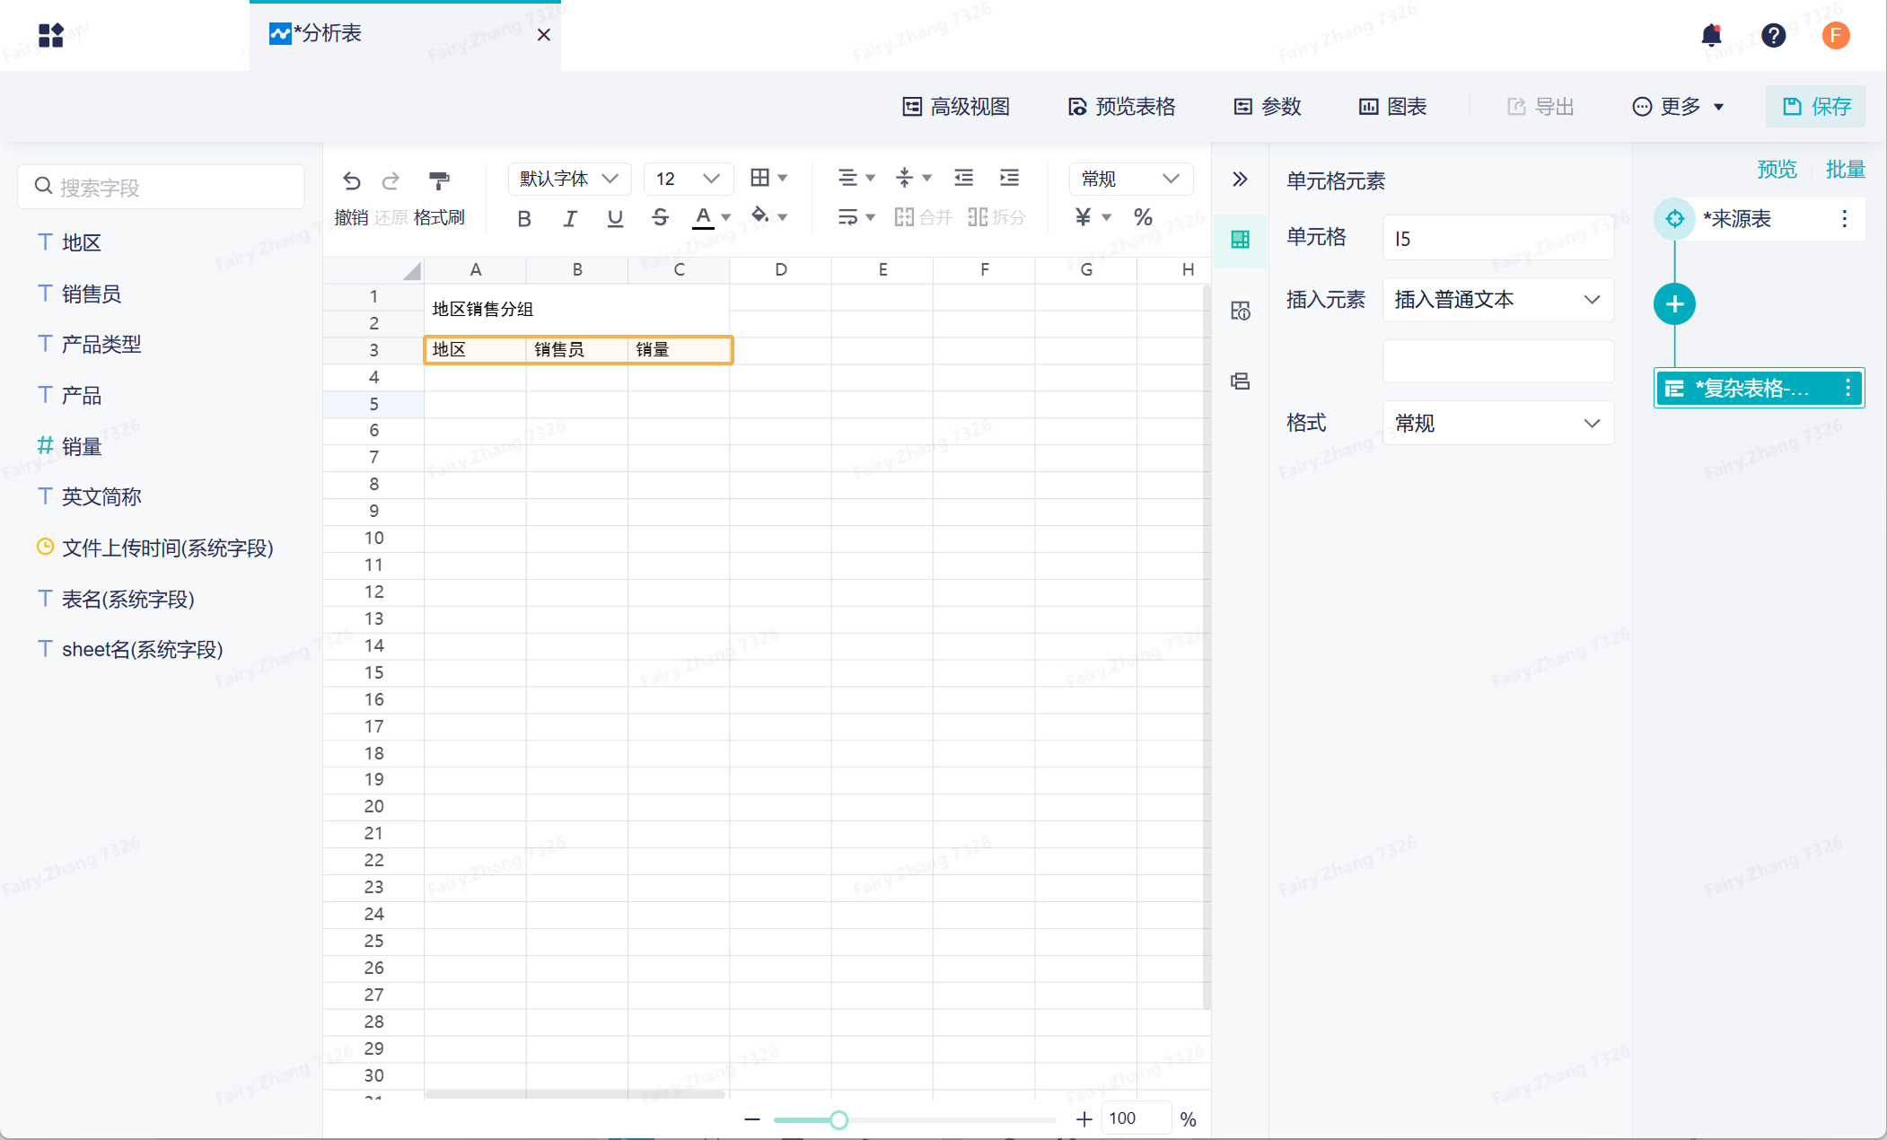Open the font size 12 dropdown

[x=688, y=179]
